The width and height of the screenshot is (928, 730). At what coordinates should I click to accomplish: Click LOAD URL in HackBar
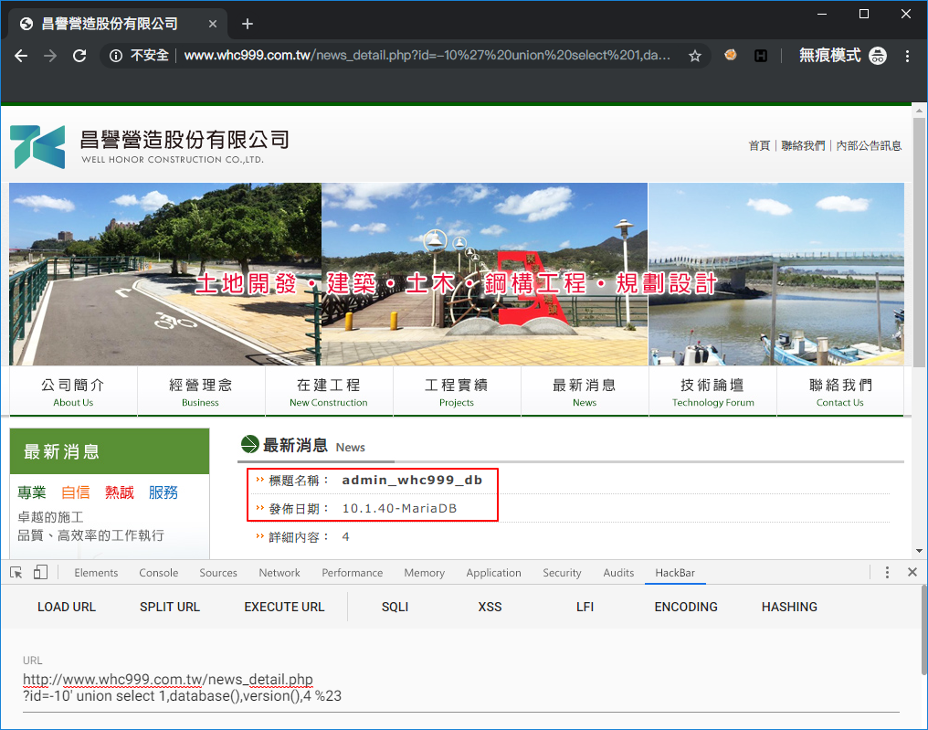[x=67, y=607]
